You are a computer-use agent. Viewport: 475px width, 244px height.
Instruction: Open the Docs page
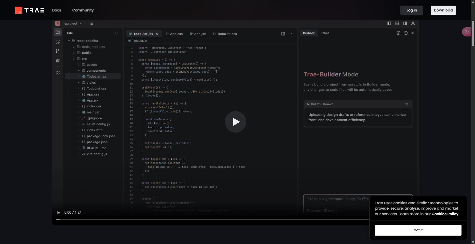(57, 10)
